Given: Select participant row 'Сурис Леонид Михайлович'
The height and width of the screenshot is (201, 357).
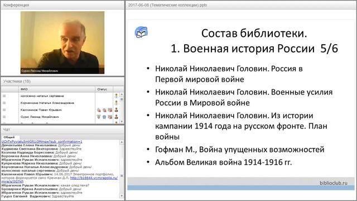Looking at the screenshot, I should tap(60, 117).
